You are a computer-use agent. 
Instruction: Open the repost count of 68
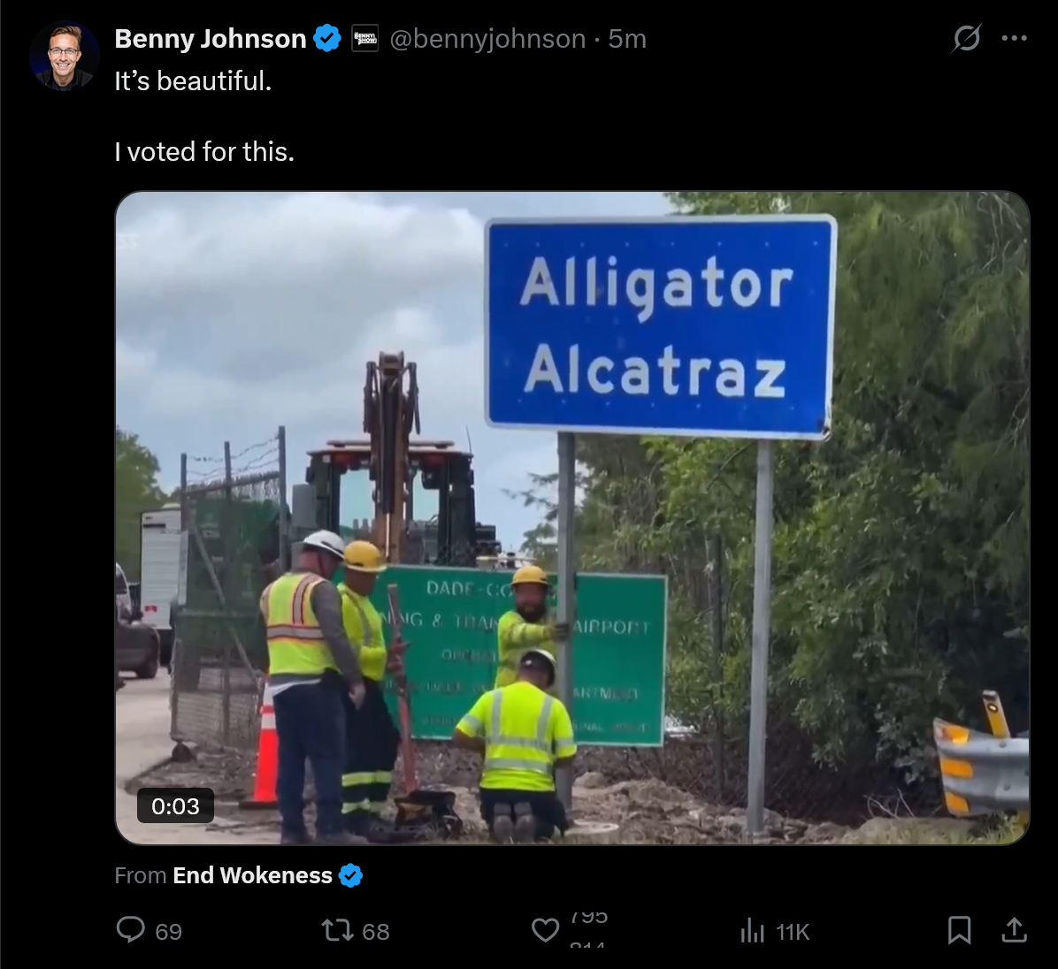[376, 931]
